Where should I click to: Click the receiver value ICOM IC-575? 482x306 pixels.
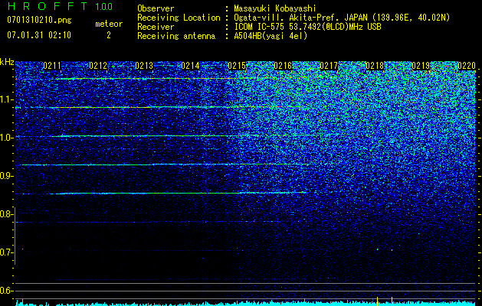point(260,27)
